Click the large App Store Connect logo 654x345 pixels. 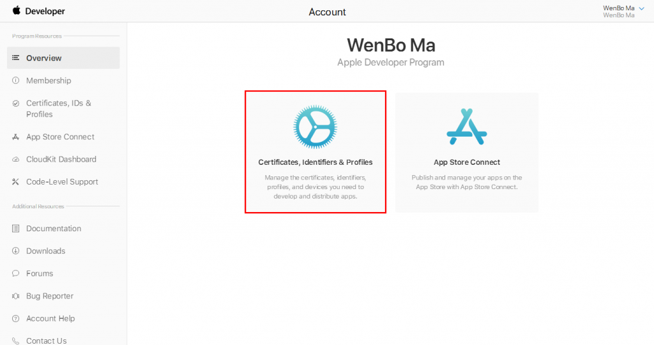467,127
